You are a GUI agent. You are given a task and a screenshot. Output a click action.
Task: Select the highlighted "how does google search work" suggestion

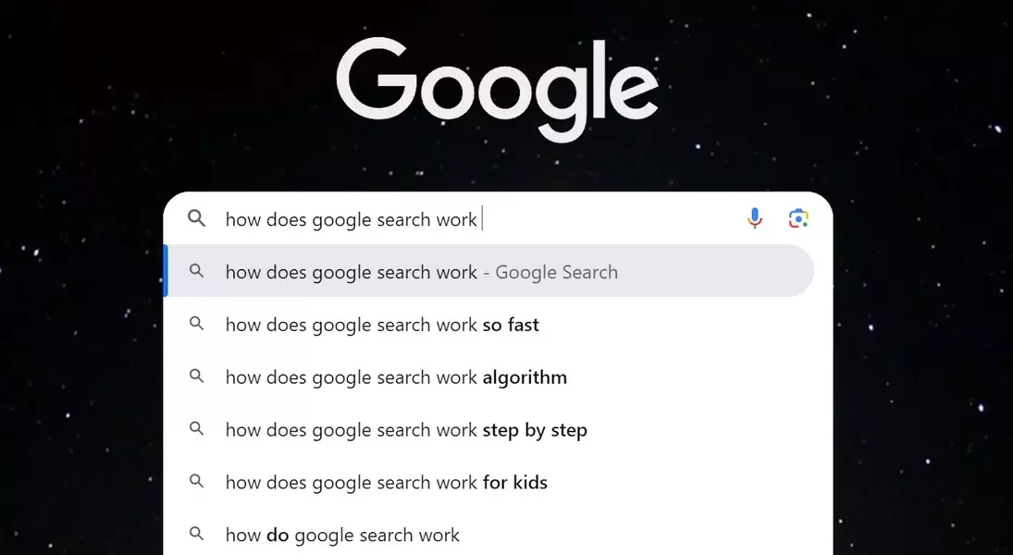pyautogui.click(x=352, y=272)
